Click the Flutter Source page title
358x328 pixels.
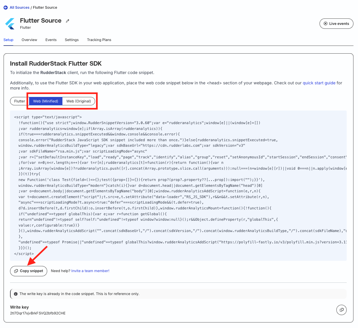point(41,21)
